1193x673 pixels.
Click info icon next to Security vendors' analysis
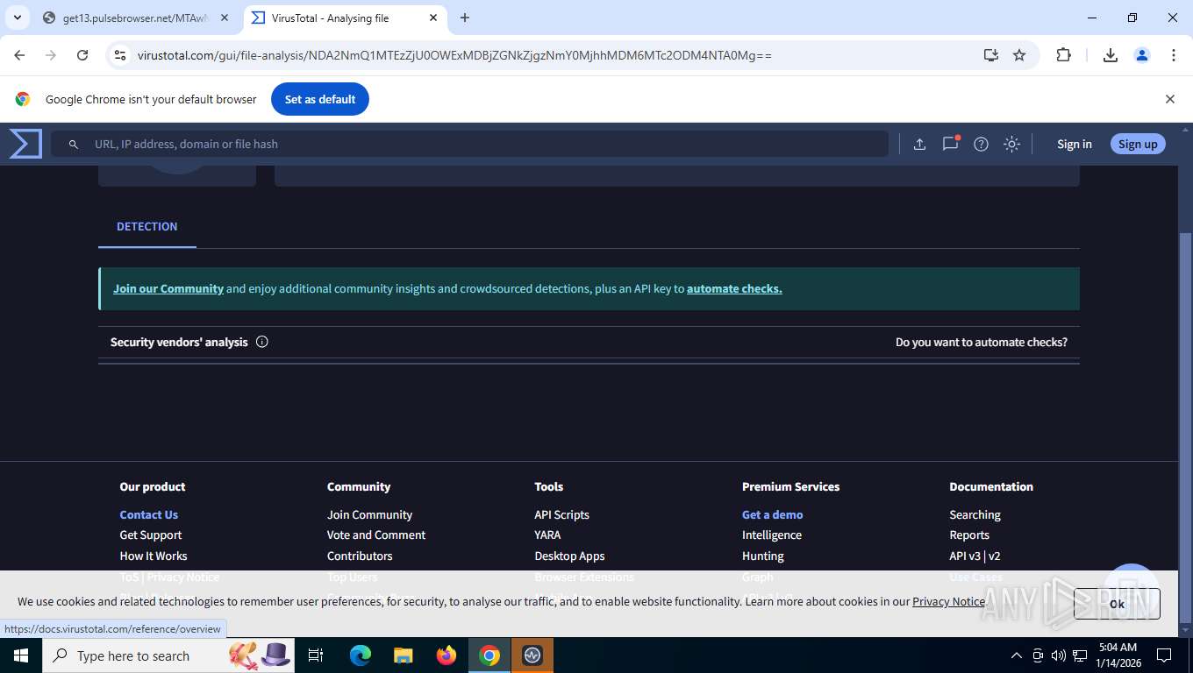pyautogui.click(x=261, y=342)
